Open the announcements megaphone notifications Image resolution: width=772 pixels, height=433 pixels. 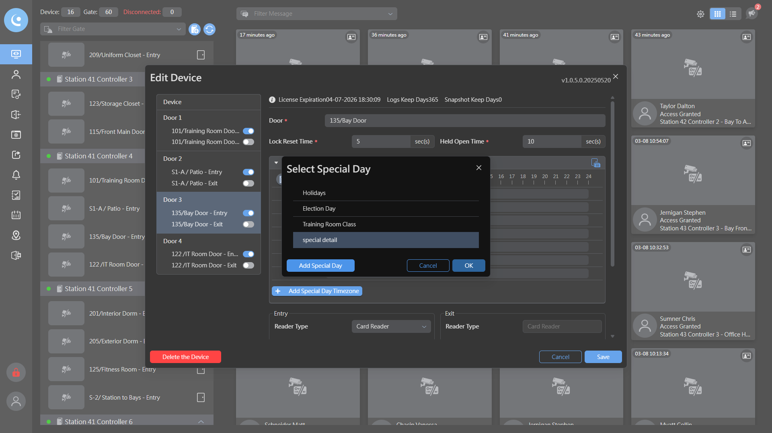(751, 13)
